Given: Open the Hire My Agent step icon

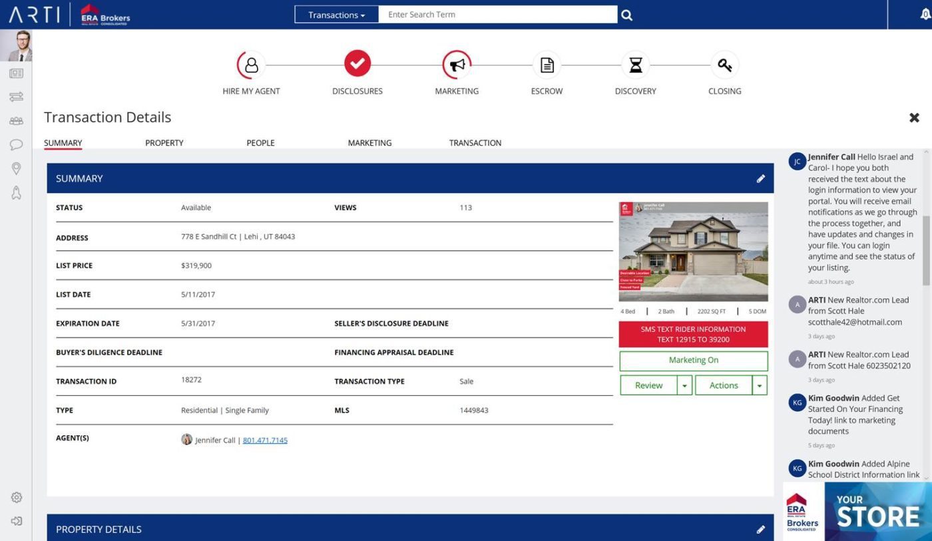Looking at the screenshot, I should point(251,63).
